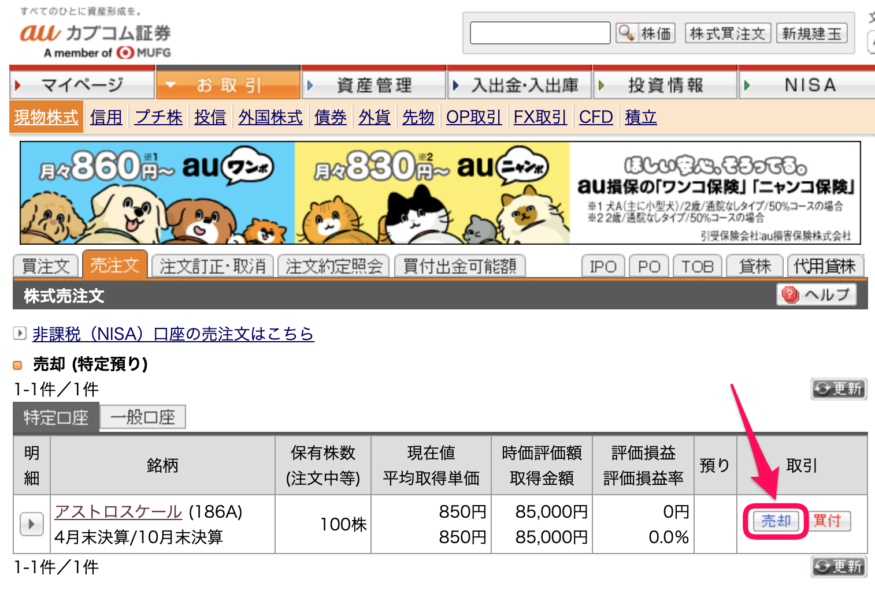Select the 一般口座 account tab
875x598 pixels.
click(x=143, y=417)
